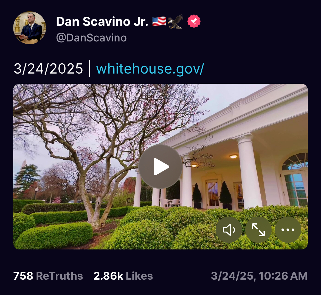Click the red verified checkmark badge
Viewport: 321px width, 295px height.
pyautogui.click(x=194, y=21)
